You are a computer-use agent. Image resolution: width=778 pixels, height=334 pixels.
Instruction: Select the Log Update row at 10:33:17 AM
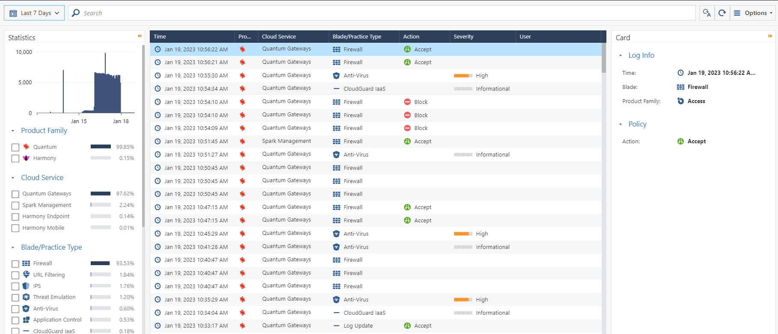click(x=376, y=326)
